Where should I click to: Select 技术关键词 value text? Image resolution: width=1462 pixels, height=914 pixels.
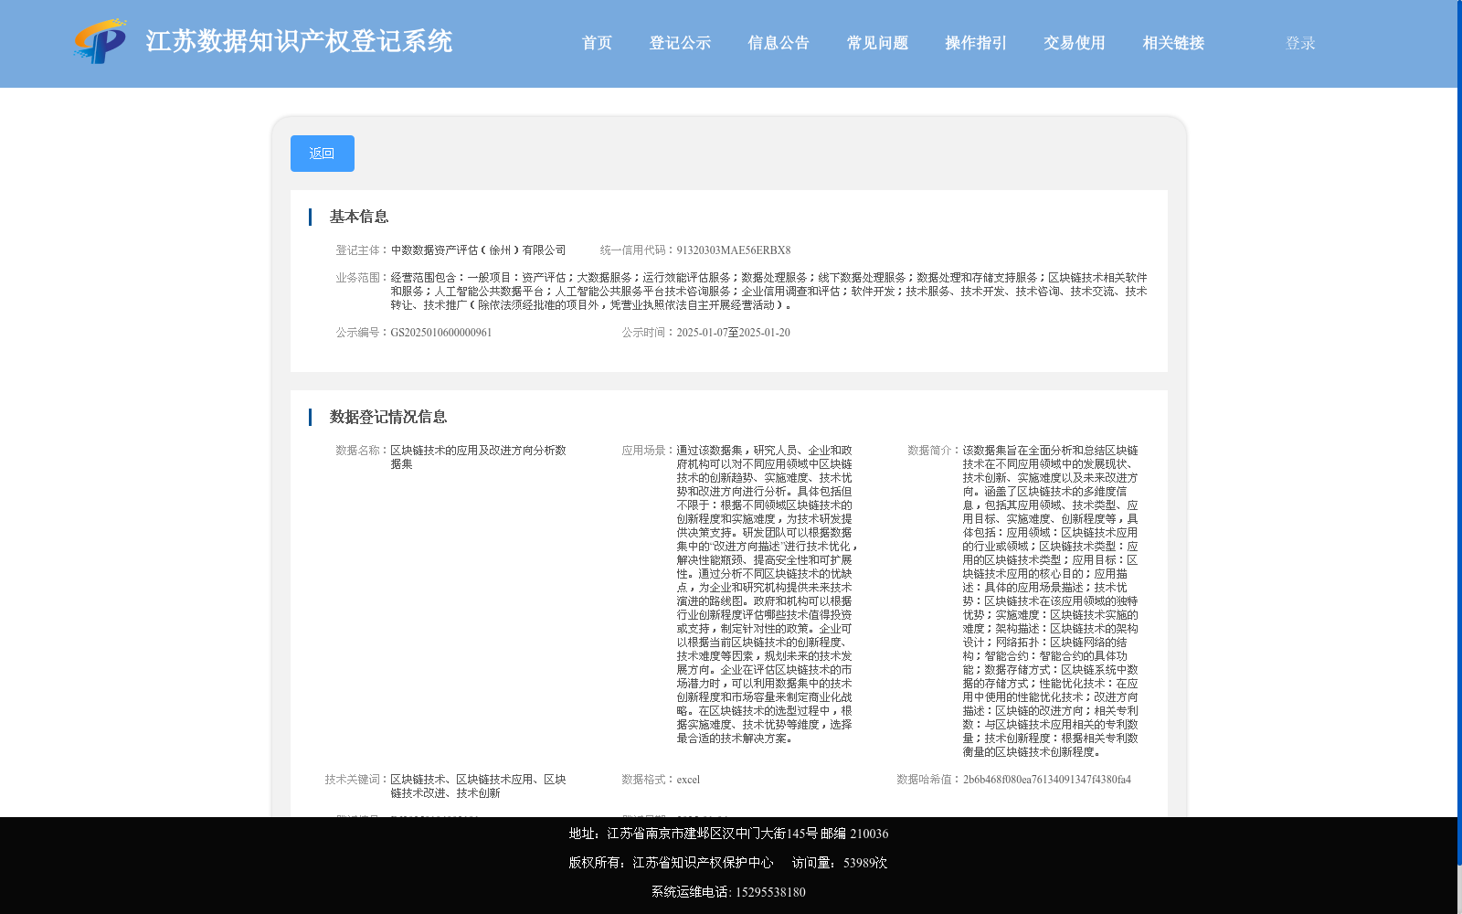(x=479, y=786)
